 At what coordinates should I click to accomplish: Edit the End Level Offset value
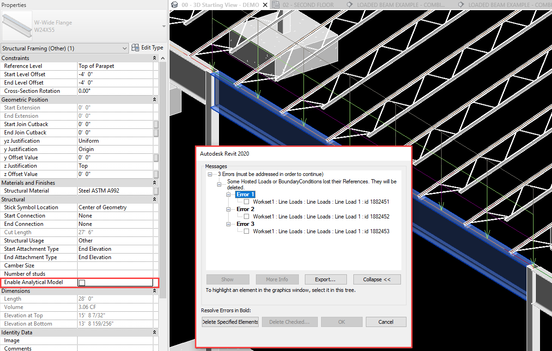[x=115, y=82]
